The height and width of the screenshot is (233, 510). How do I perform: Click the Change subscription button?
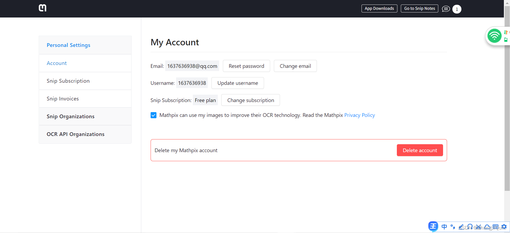pyautogui.click(x=251, y=100)
